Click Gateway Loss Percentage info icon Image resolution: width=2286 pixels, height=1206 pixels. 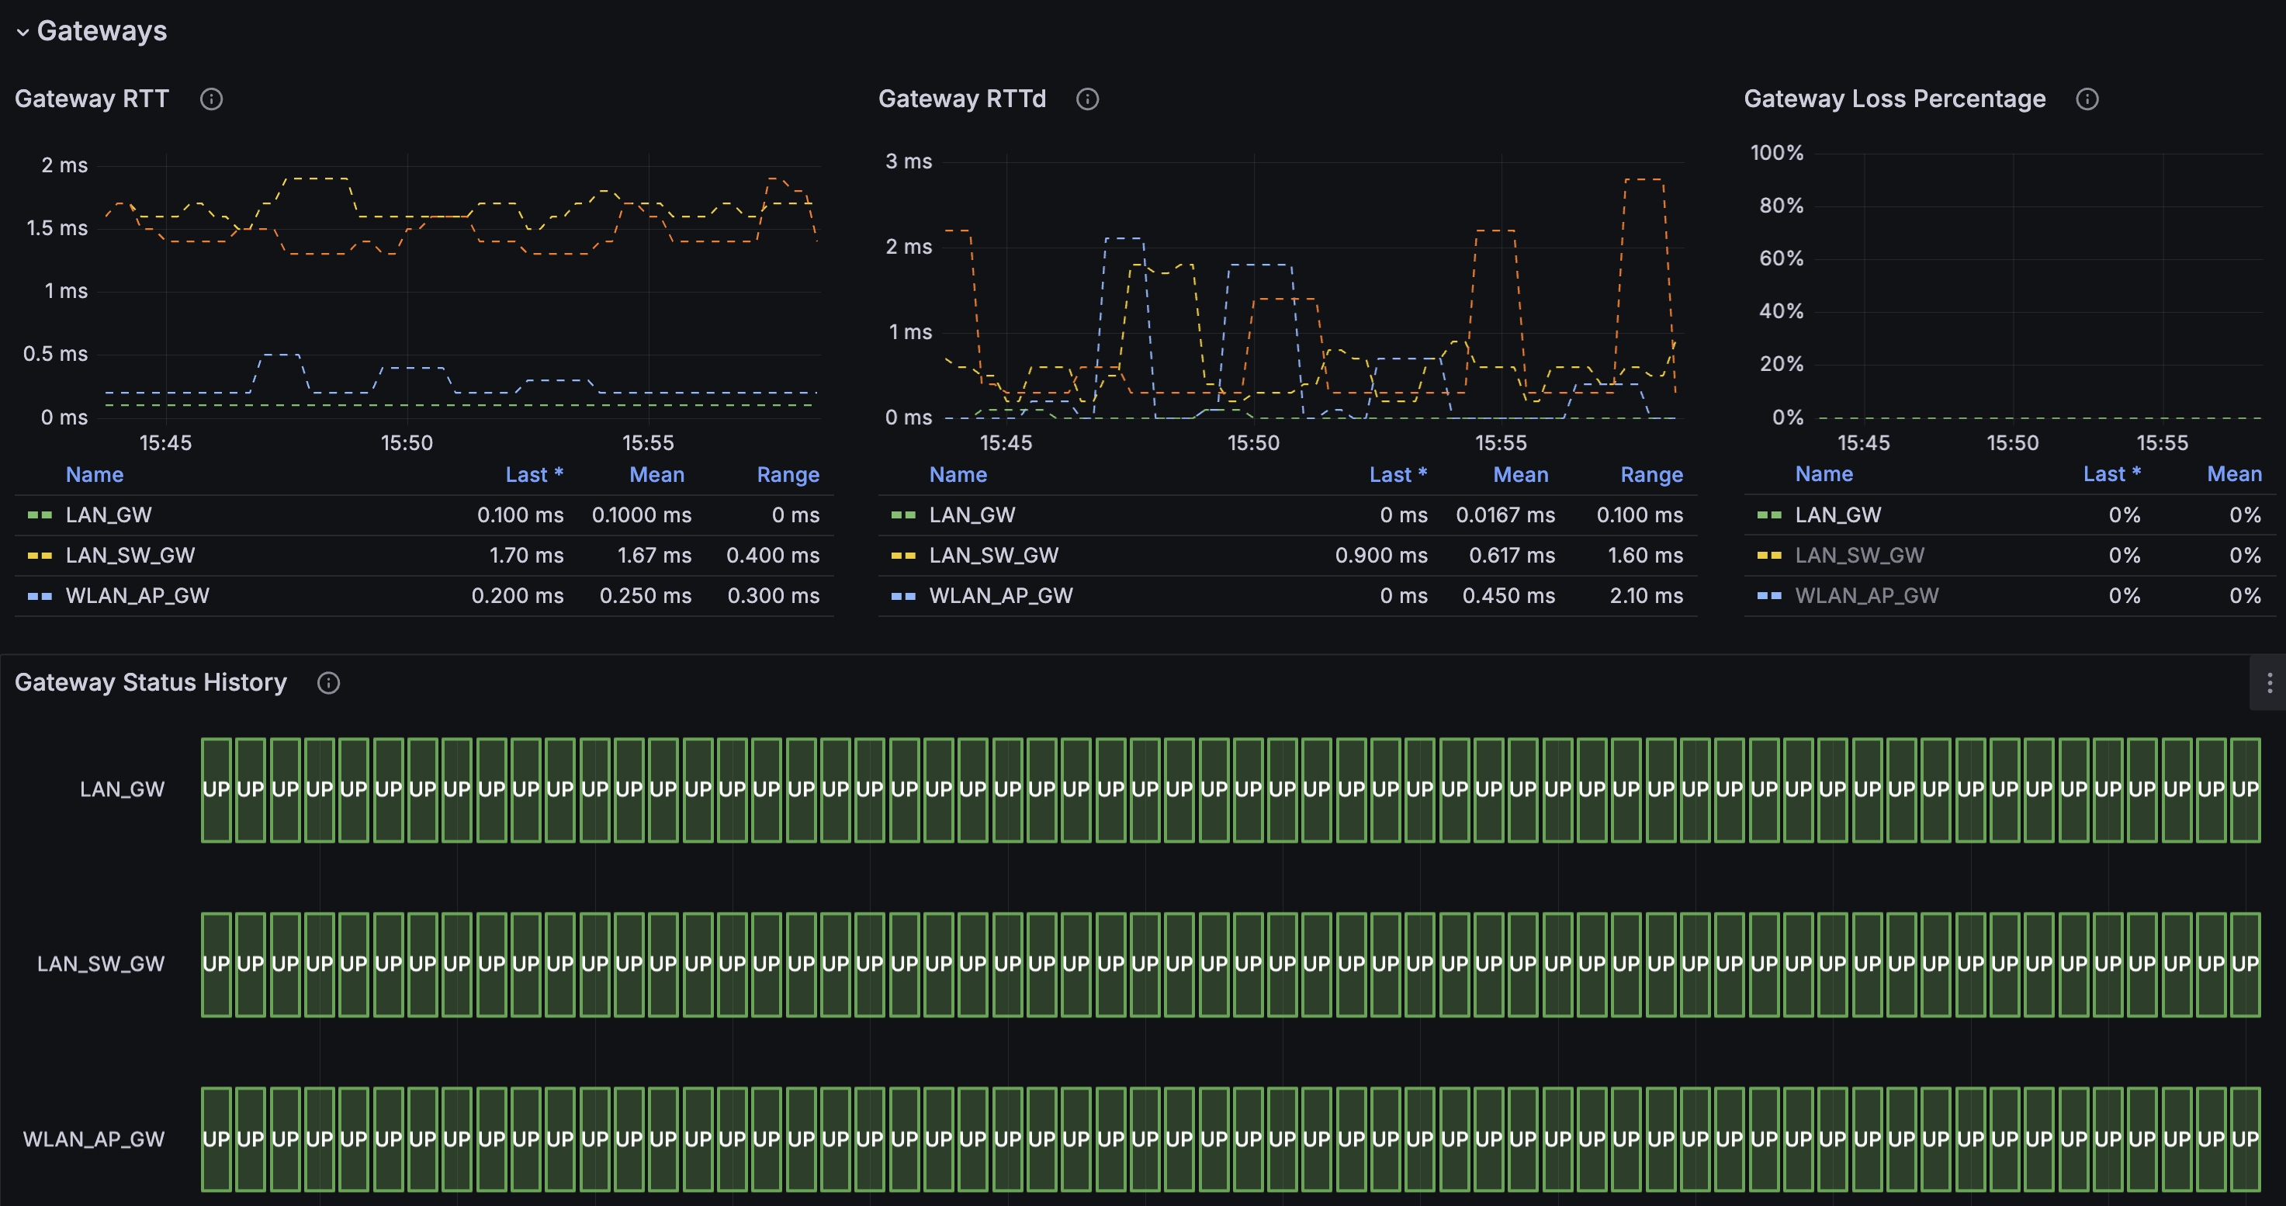click(x=2087, y=99)
